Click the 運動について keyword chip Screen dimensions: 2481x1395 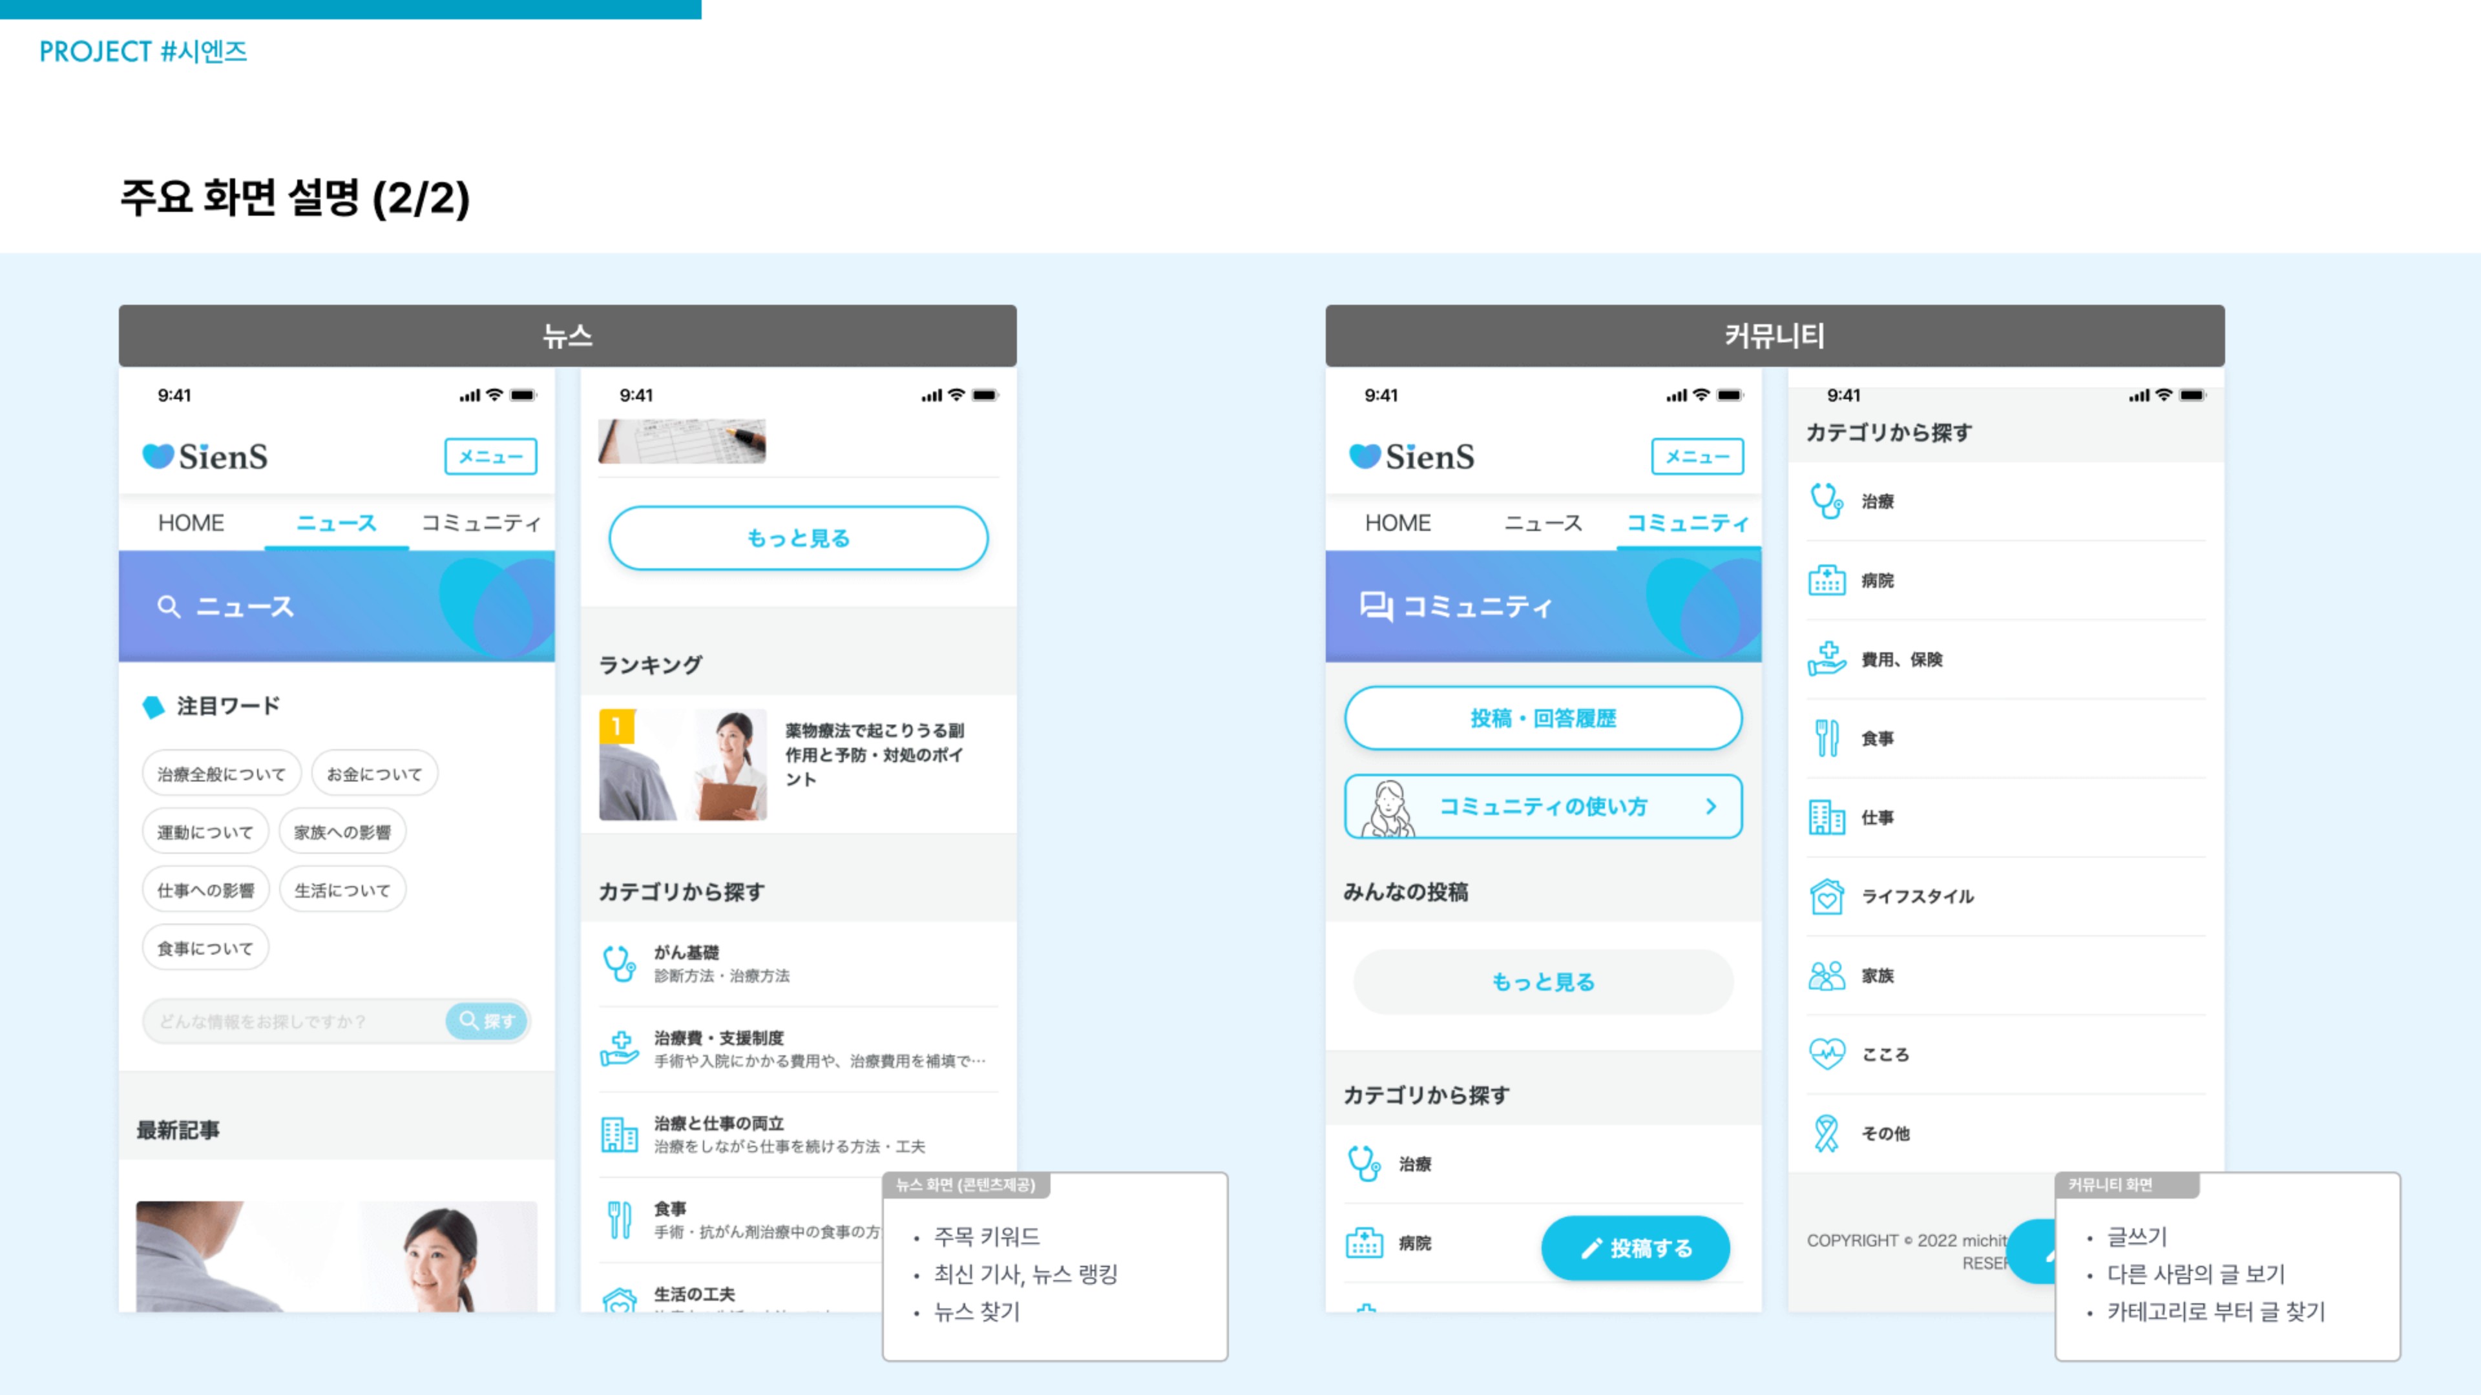[x=205, y=832]
